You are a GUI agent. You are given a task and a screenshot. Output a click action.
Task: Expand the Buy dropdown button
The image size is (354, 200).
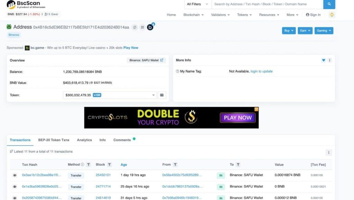click(x=289, y=31)
